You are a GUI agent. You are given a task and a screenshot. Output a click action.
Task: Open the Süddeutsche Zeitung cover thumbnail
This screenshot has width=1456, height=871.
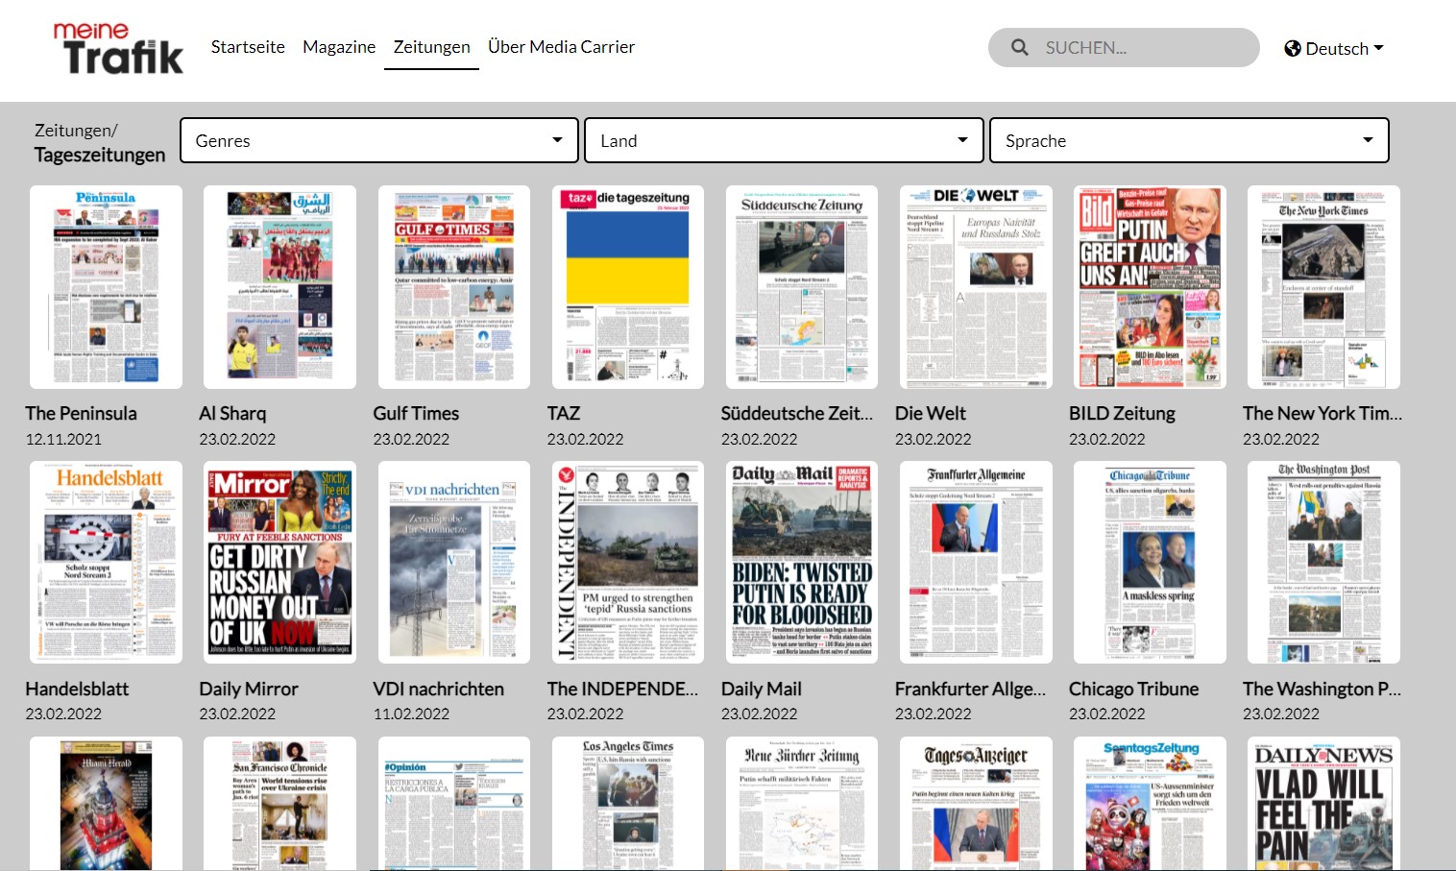tap(802, 287)
